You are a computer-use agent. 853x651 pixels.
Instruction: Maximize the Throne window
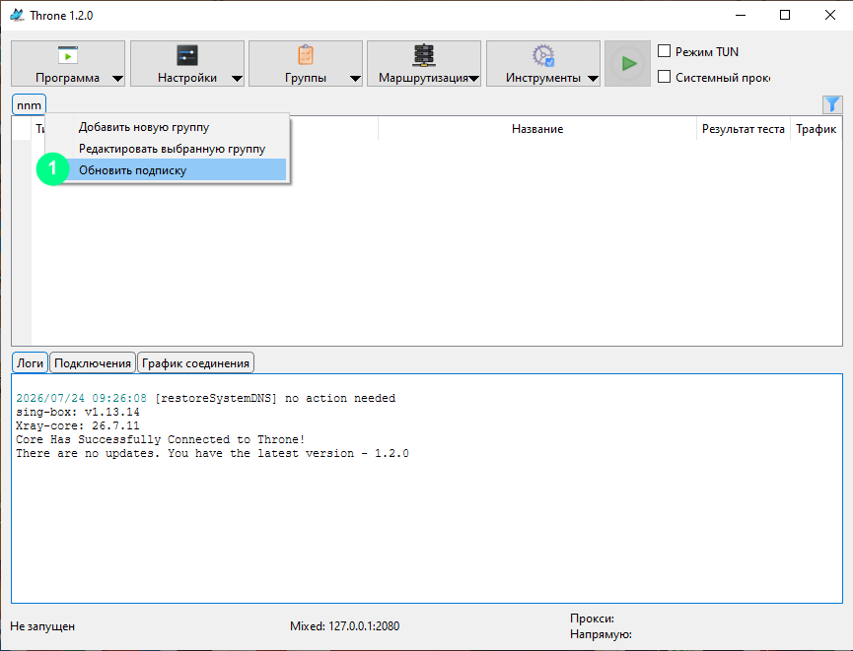tap(785, 15)
